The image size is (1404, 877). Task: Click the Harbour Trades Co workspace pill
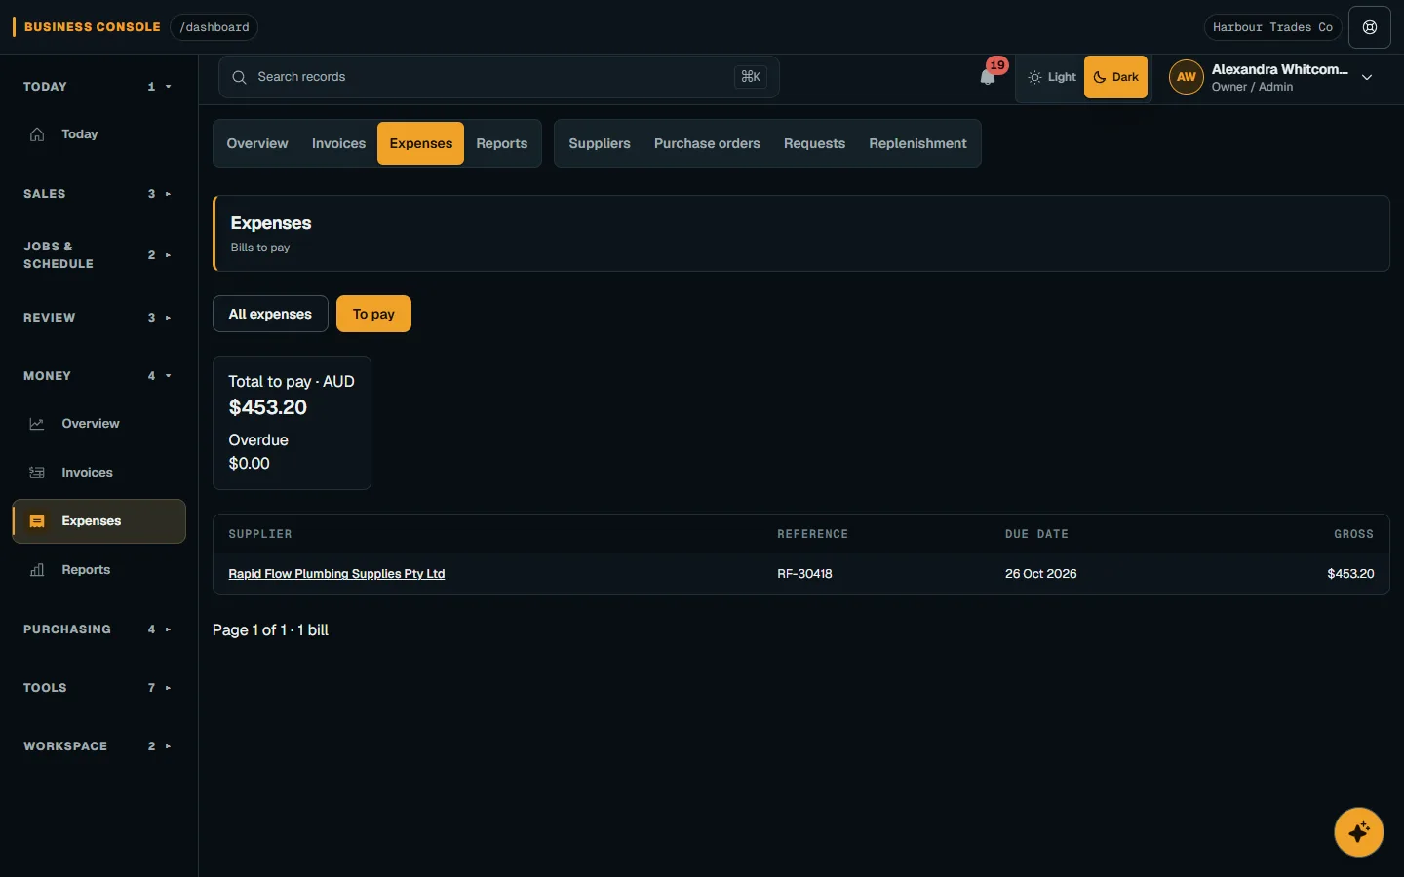(x=1272, y=27)
